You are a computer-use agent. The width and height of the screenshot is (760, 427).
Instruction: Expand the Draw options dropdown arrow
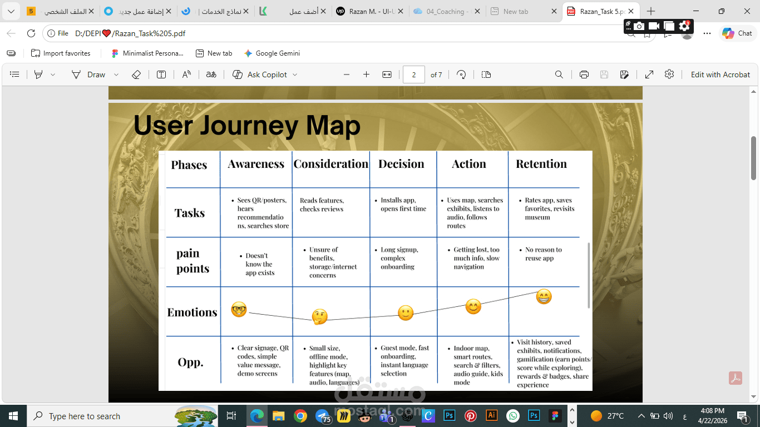click(x=116, y=75)
